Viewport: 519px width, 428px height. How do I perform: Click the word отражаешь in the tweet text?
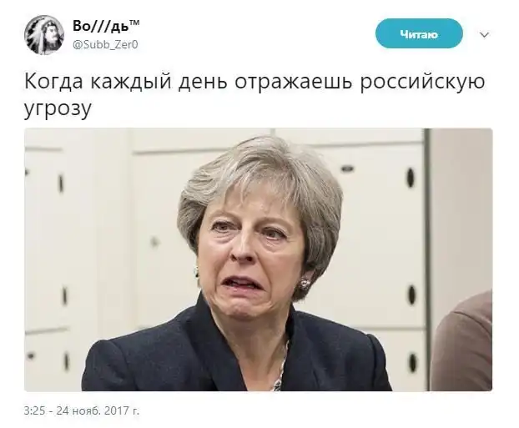293,82
